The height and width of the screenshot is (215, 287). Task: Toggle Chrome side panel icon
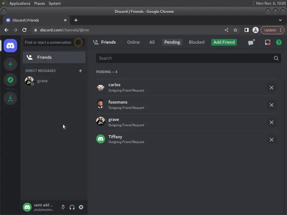(247, 30)
